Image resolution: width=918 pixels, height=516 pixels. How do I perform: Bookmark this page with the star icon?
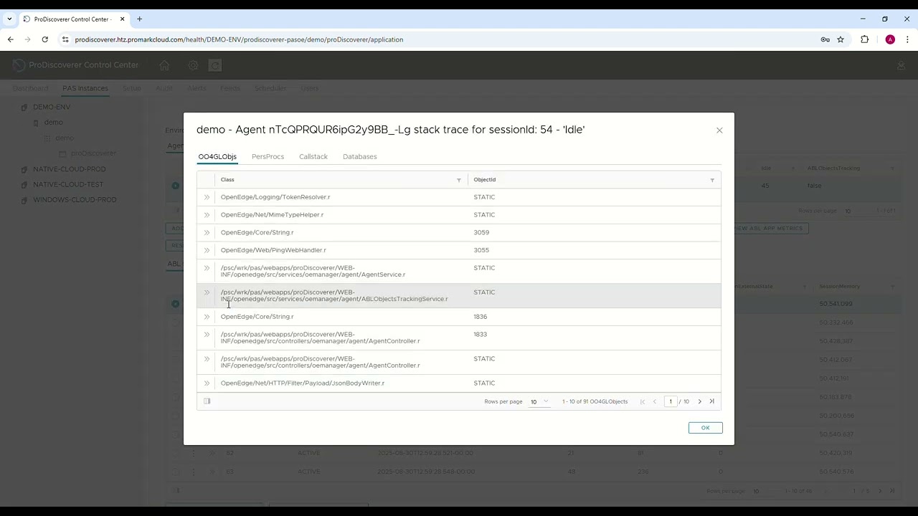(841, 39)
